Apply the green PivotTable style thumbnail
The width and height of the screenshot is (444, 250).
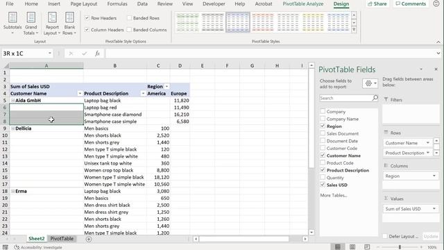(187, 22)
